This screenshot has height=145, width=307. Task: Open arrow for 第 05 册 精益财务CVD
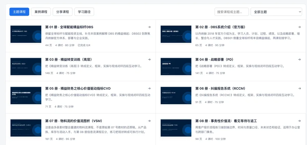coord(149,89)
